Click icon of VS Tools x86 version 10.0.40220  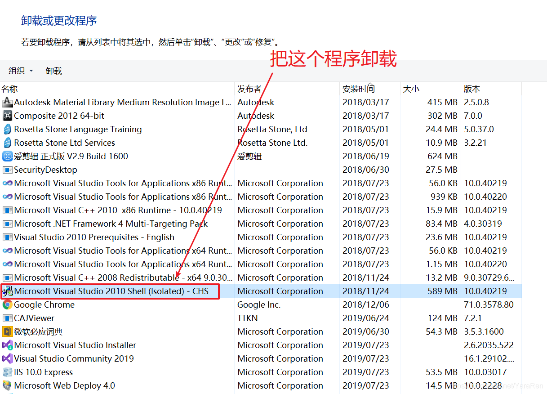[7, 197]
